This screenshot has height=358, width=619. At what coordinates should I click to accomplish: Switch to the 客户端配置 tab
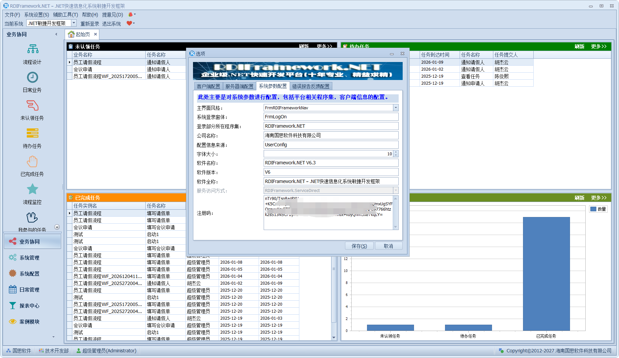208,86
